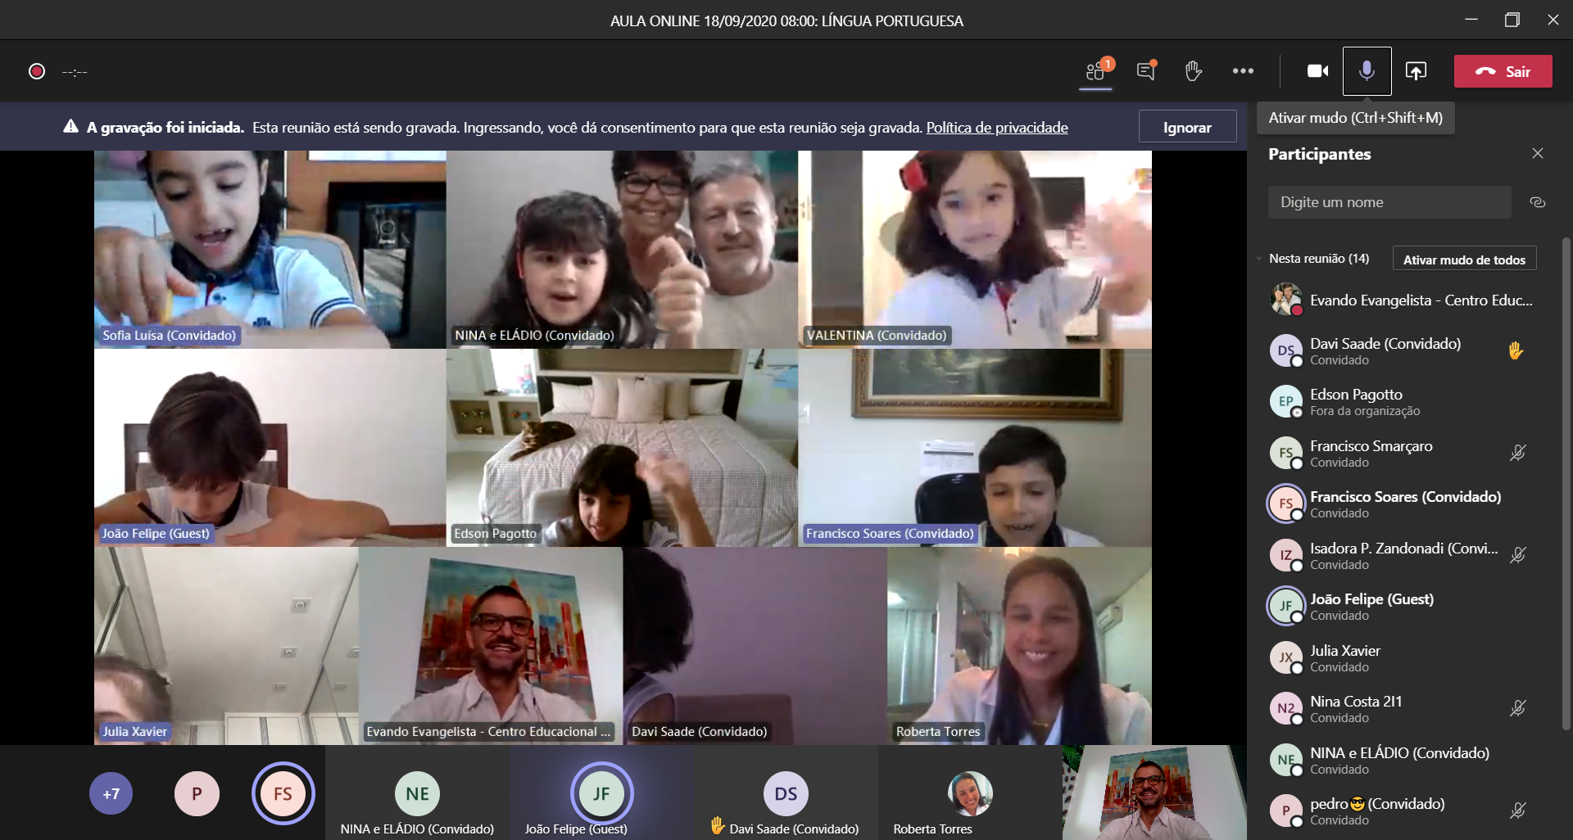Click the participants panel scrollbar
The image size is (1573, 840).
[x=1566, y=483]
